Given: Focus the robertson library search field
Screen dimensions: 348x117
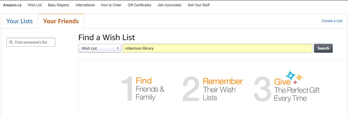Looking at the screenshot, I should pos(217,48).
